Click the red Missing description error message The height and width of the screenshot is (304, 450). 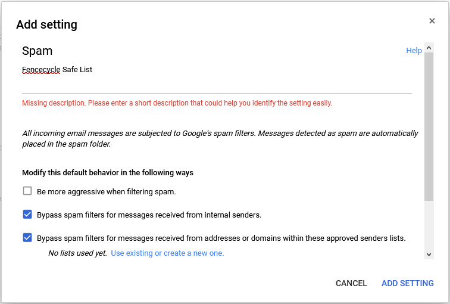[177, 103]
